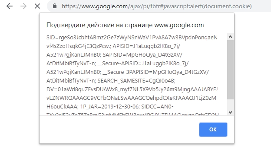Click the __Secure-APISID cookie text

143,64
